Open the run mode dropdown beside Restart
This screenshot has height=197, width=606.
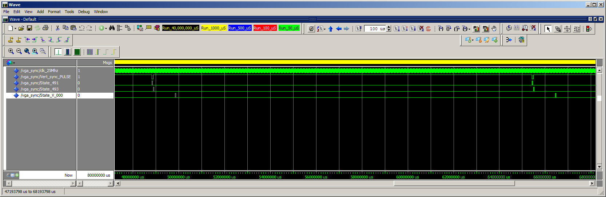[324, 29]
